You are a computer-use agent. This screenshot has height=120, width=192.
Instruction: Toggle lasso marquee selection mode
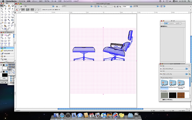point(36,10)
